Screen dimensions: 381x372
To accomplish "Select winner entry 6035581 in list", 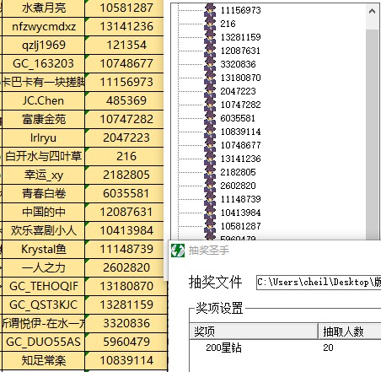I will [238, 118].
